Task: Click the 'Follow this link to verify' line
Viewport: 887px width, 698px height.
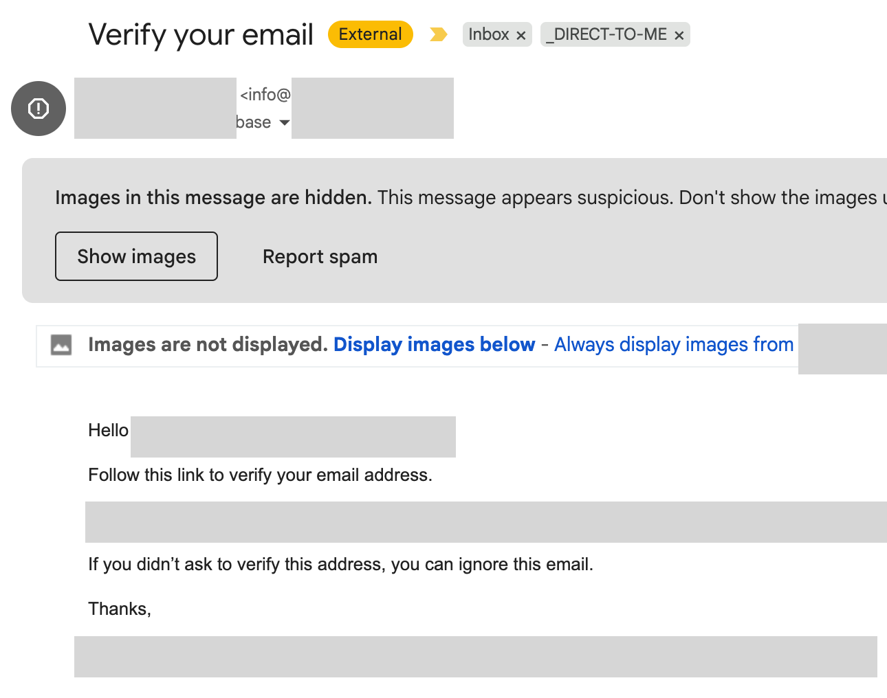Action: coord(260,475)
